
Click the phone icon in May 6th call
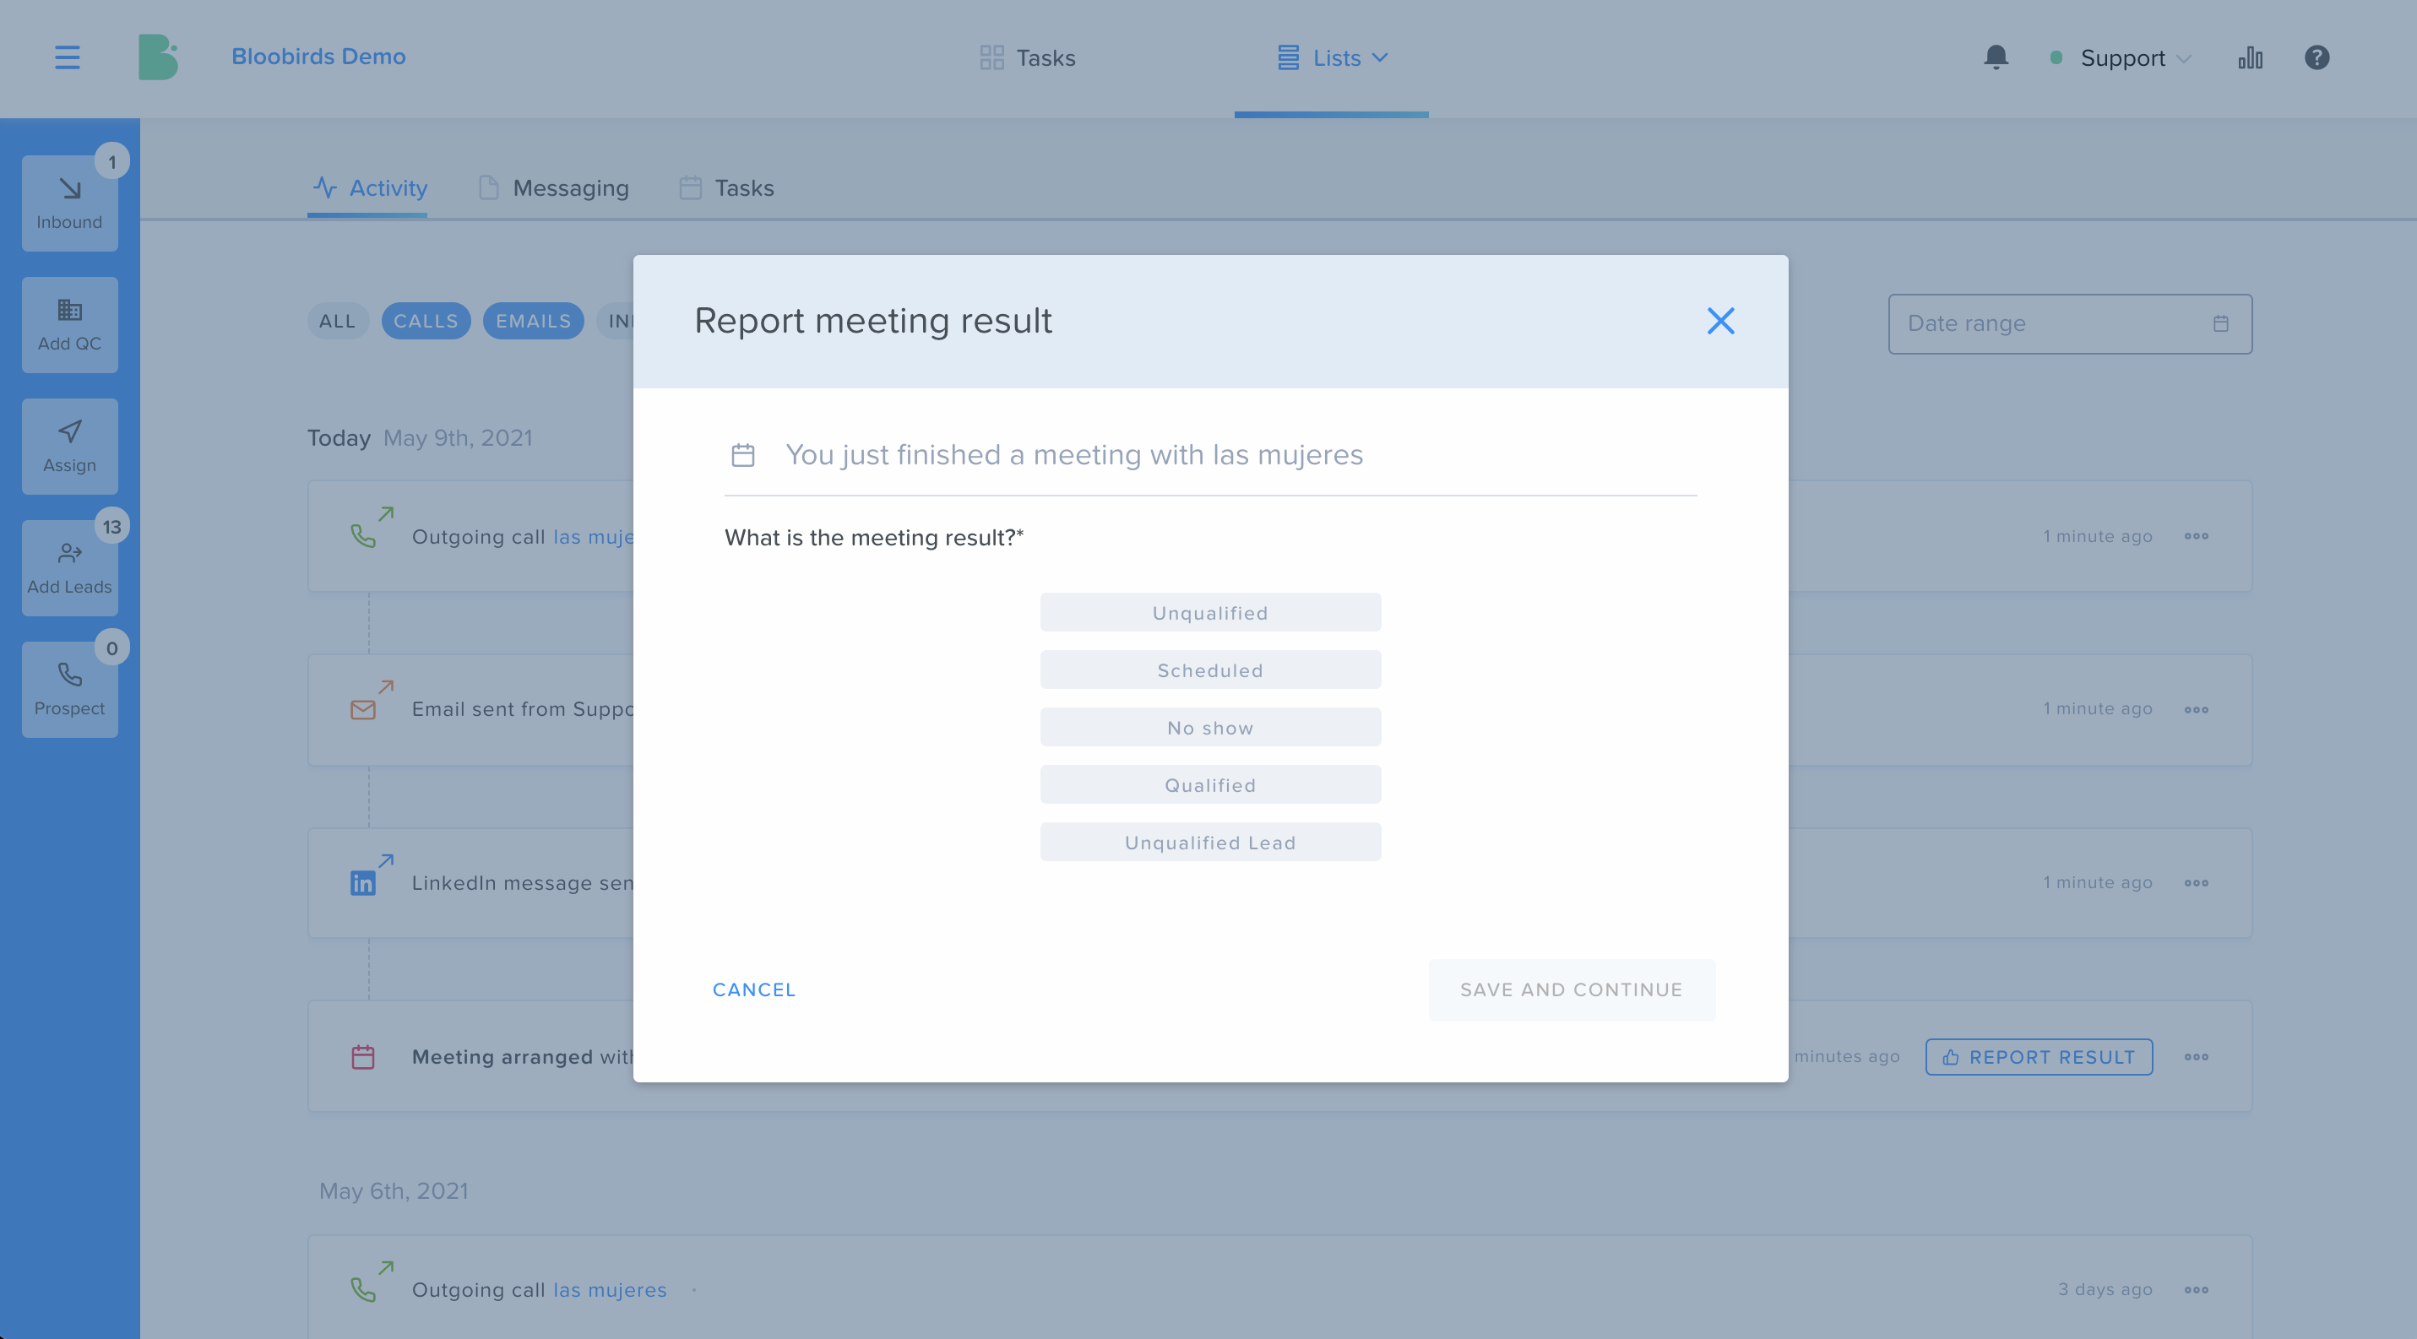coord(363,1290)
